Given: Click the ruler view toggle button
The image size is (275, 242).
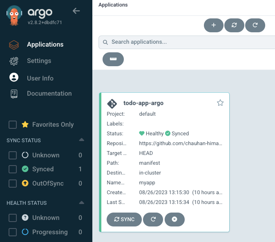Looking at the screenshot, I should pos(113,59).
